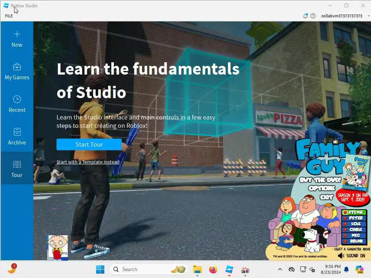Open the New section in sidebar
371x278 pixels.
17,39
